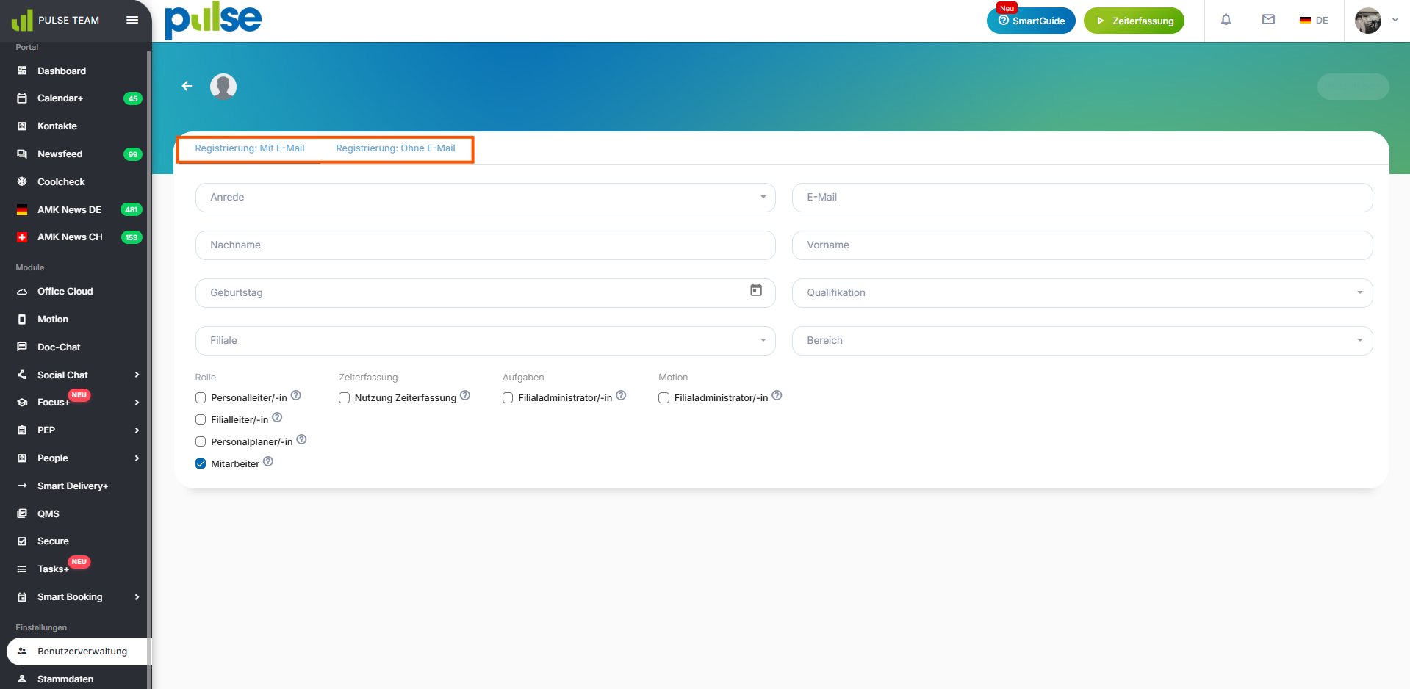Enable the Nutzung Zeiterfassung checkbox
The image size is (1410, 689).
344,398
